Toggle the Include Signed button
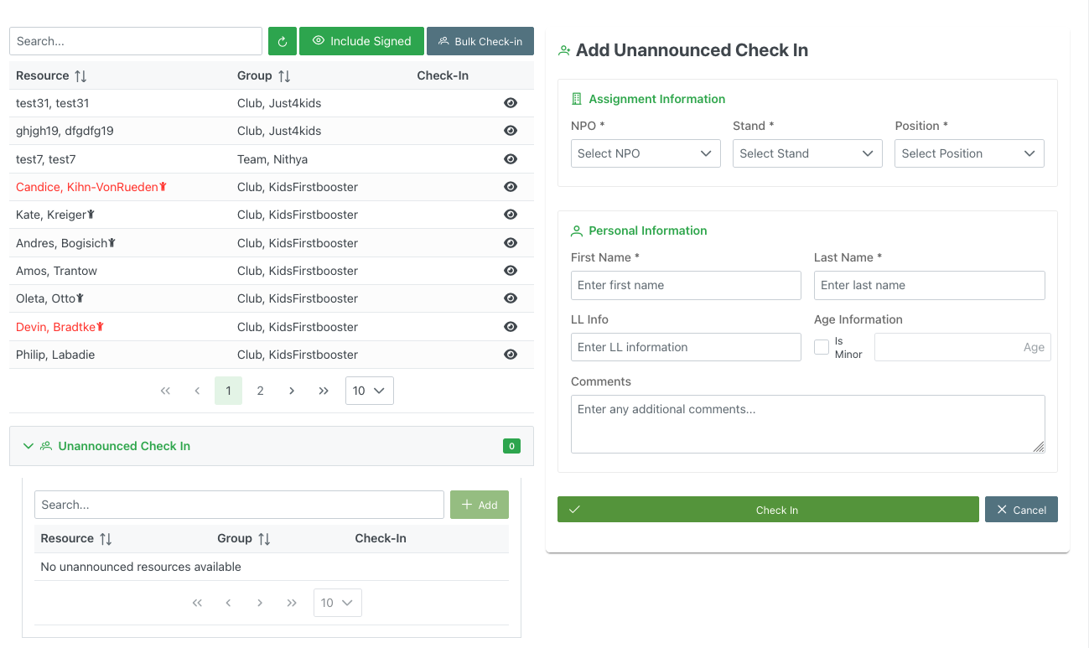This screenshot has height=648, width=1089. click(x=361, y=41)
